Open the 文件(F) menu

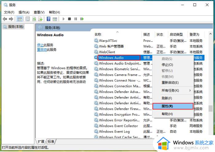9,12
